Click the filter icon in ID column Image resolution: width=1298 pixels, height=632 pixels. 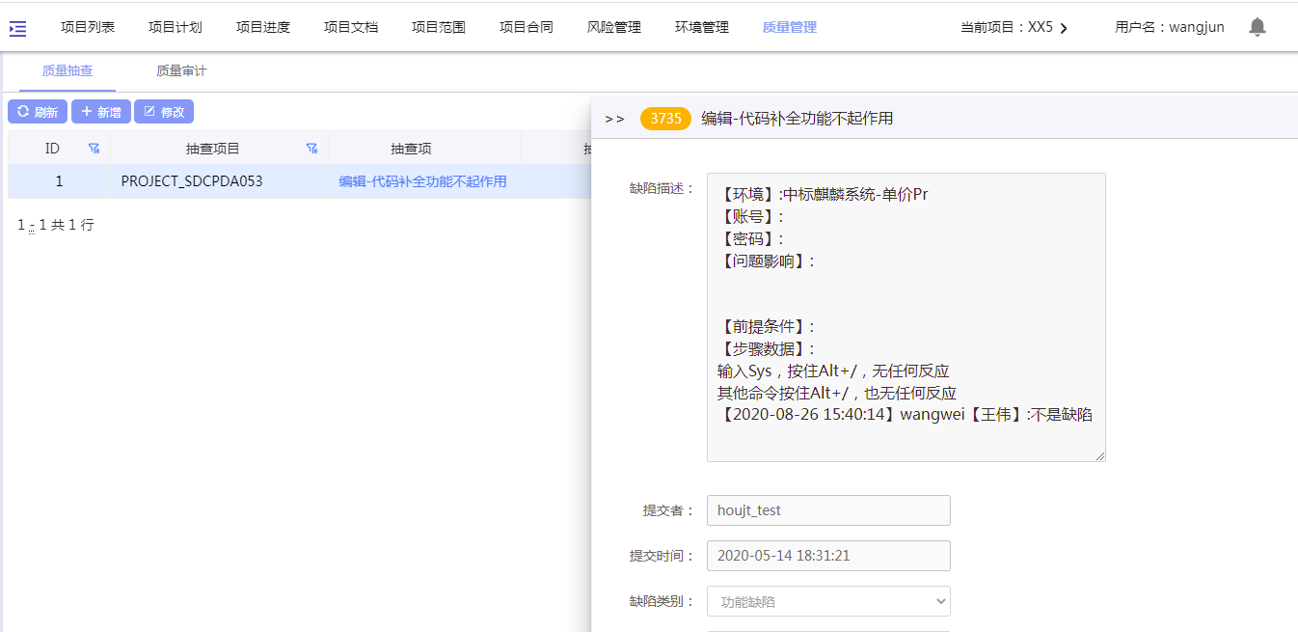(x=94, y=149)
